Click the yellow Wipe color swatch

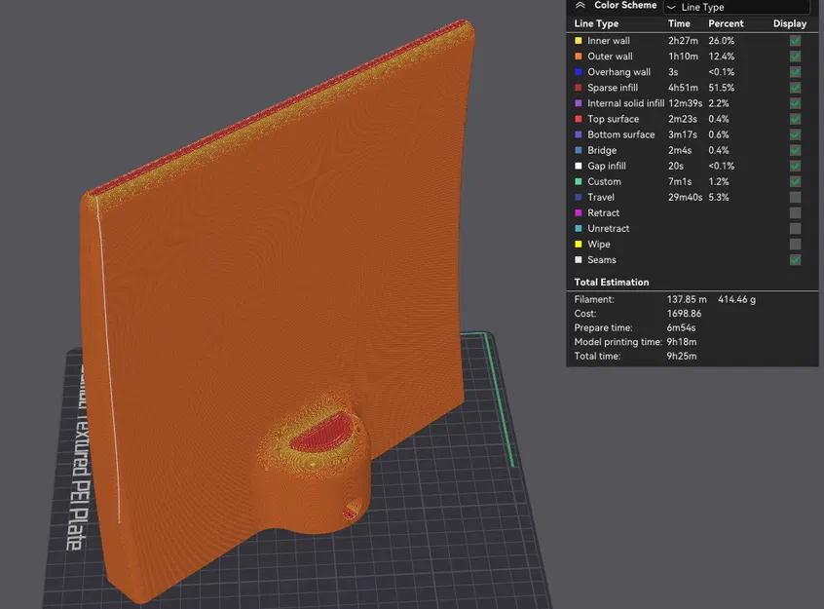578,244
